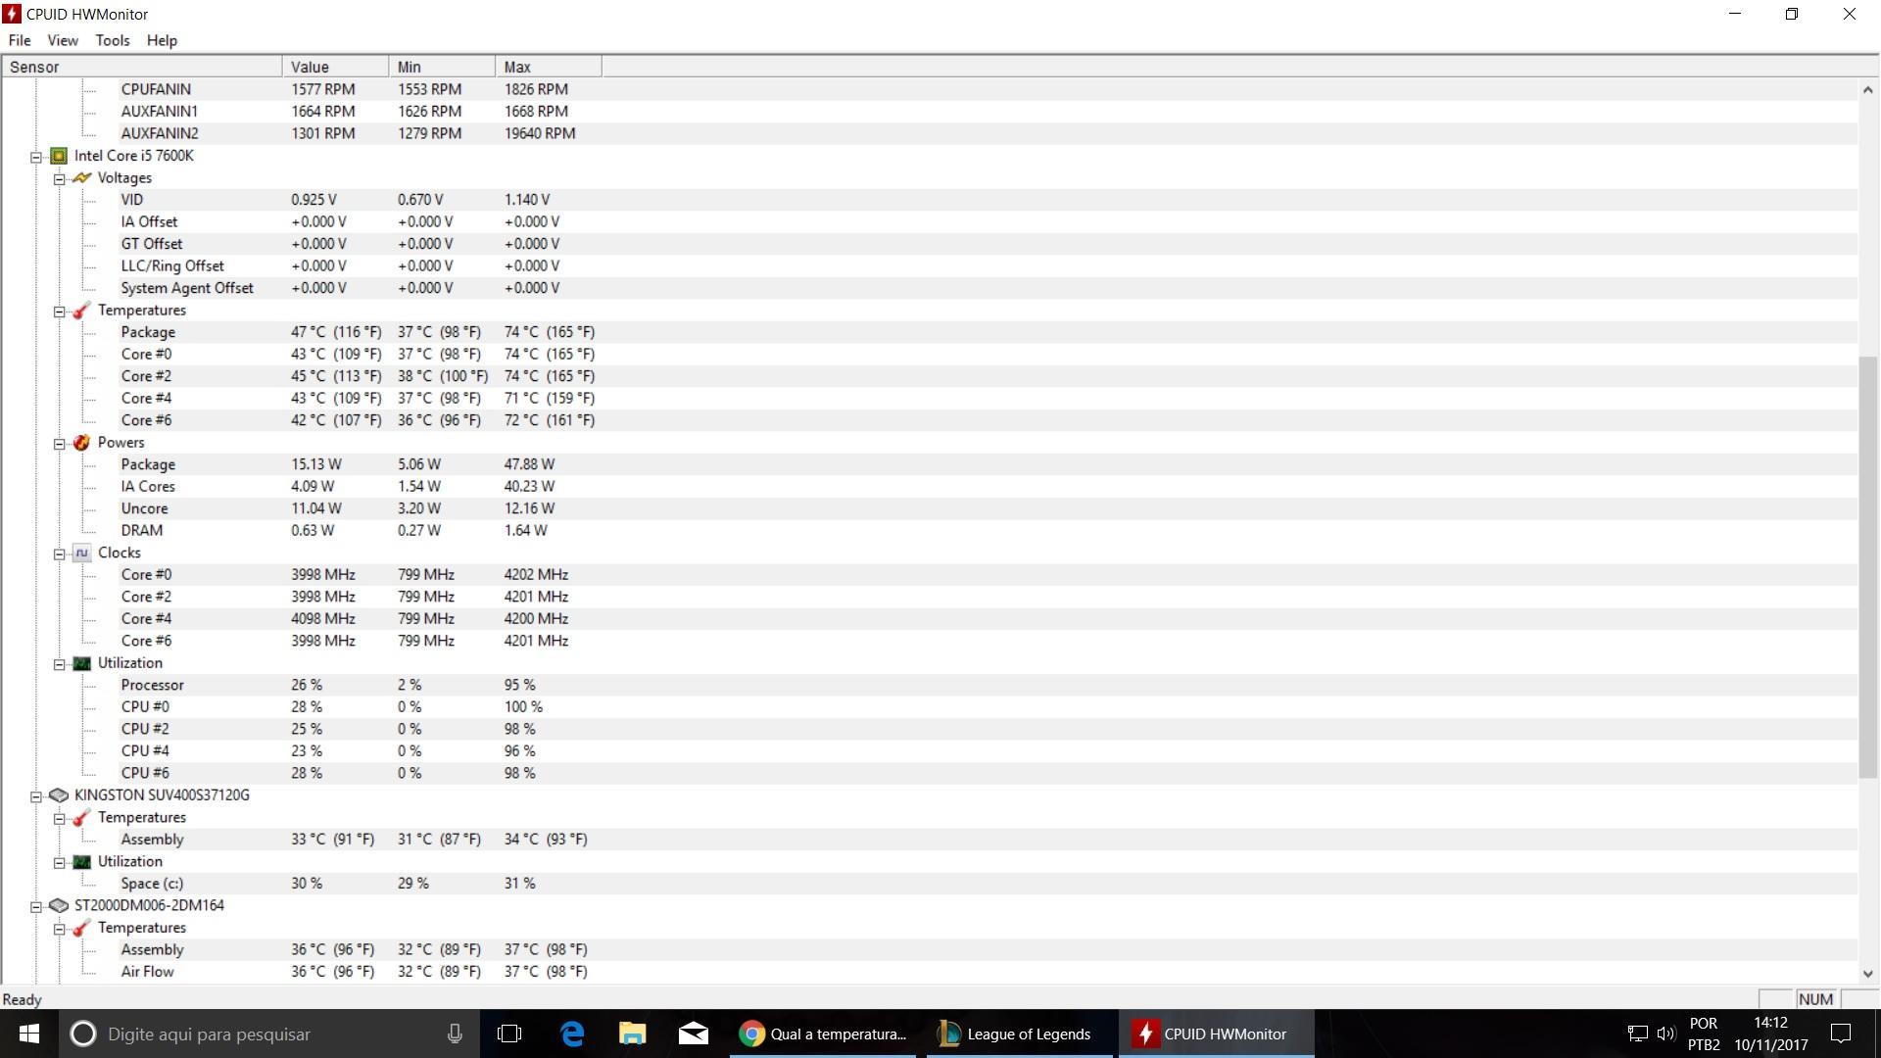Open the Tools menu
Screen dimensions: 1881x1058
click(x=113, y=40)
